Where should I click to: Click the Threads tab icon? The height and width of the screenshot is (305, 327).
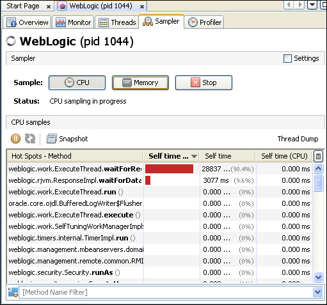(x=104, y=22)
